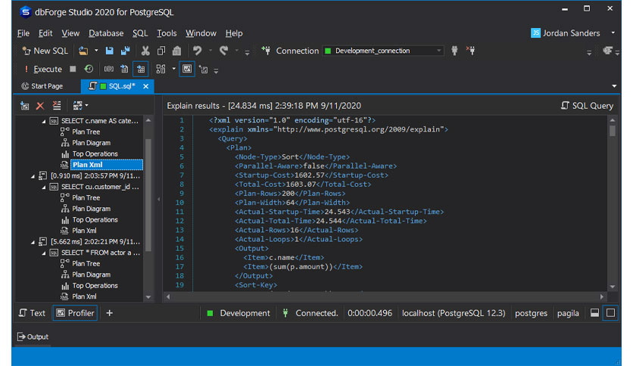Viewport: 633px width, 366px height.
Task: Click the single view layout icon in status bar
Action: point(611,313)
